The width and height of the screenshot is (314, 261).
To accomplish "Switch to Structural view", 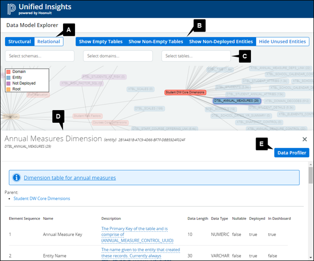I will [20, 42].
